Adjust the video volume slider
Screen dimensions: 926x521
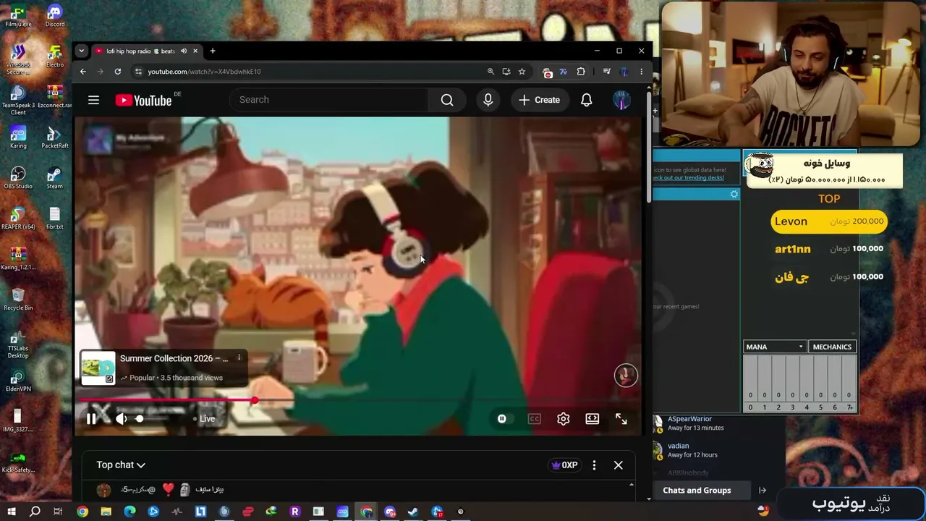[x=139, y=418]
